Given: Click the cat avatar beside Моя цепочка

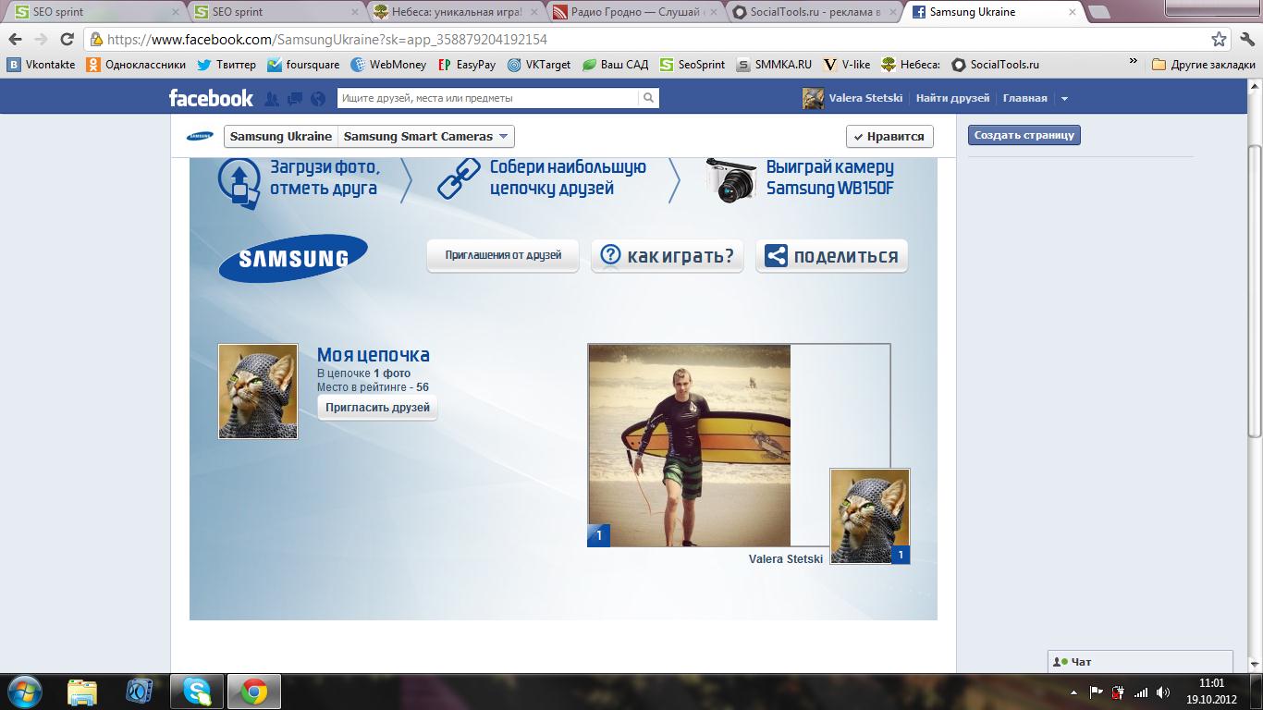Looking at the screenshot, I should point(258,391).
